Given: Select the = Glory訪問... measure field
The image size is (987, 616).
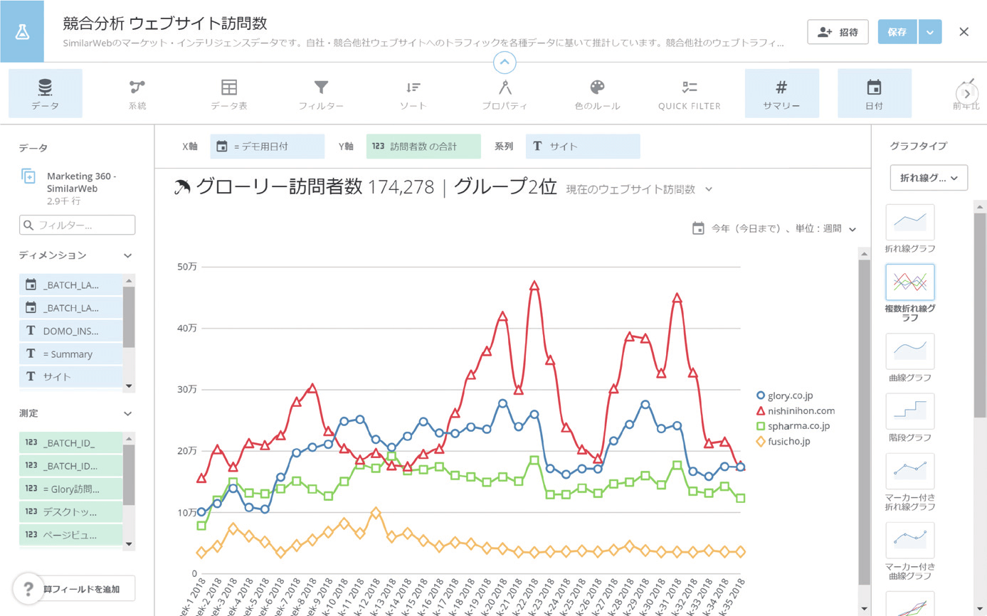Looking at the screenshot, I should 71,489.
